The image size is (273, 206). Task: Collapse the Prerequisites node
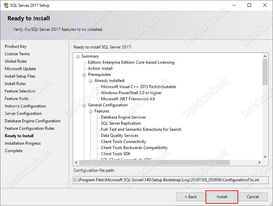[84, 75]
